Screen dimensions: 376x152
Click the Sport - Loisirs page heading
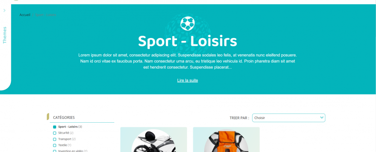[x=188, y=41]
